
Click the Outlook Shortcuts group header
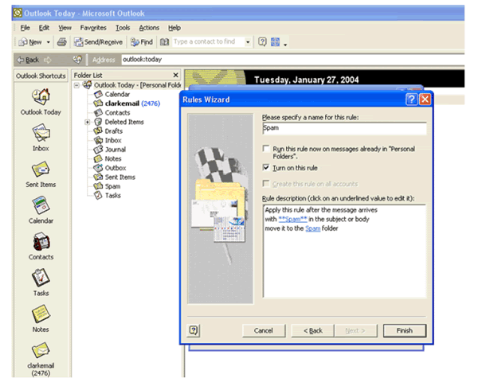pyautogui.click(x=41, y=76)
